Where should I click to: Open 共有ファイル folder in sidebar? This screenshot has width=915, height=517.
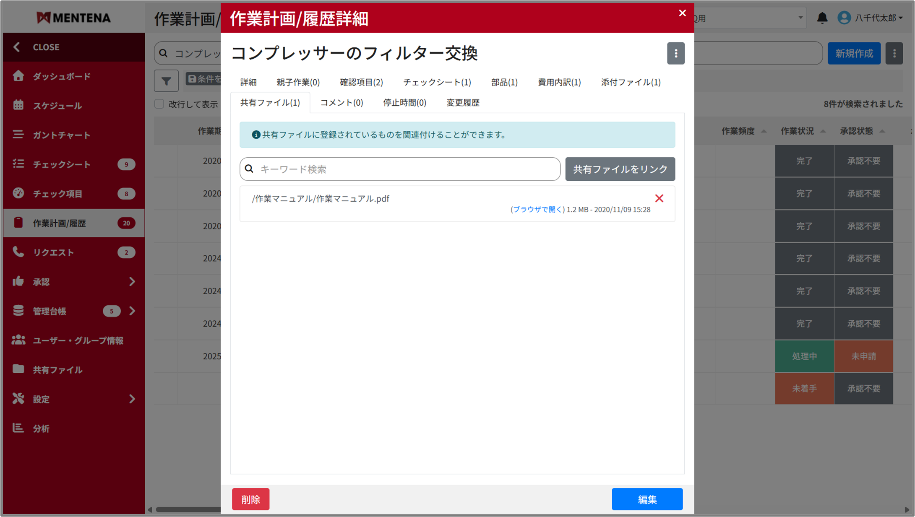(x=57, y=370)
